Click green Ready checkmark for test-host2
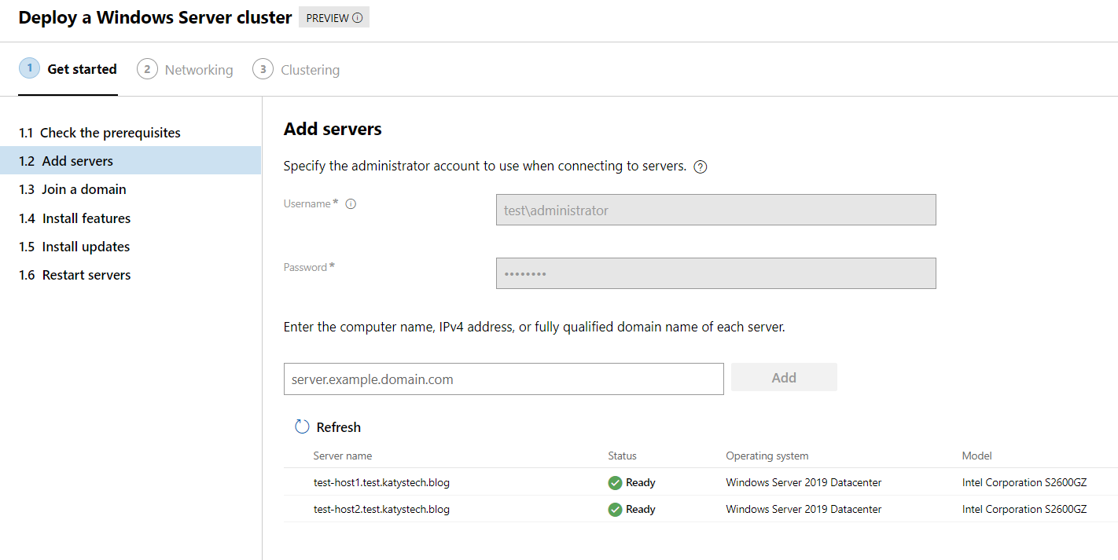Viewport: 1118px width, 560px height. click(615, 510)
